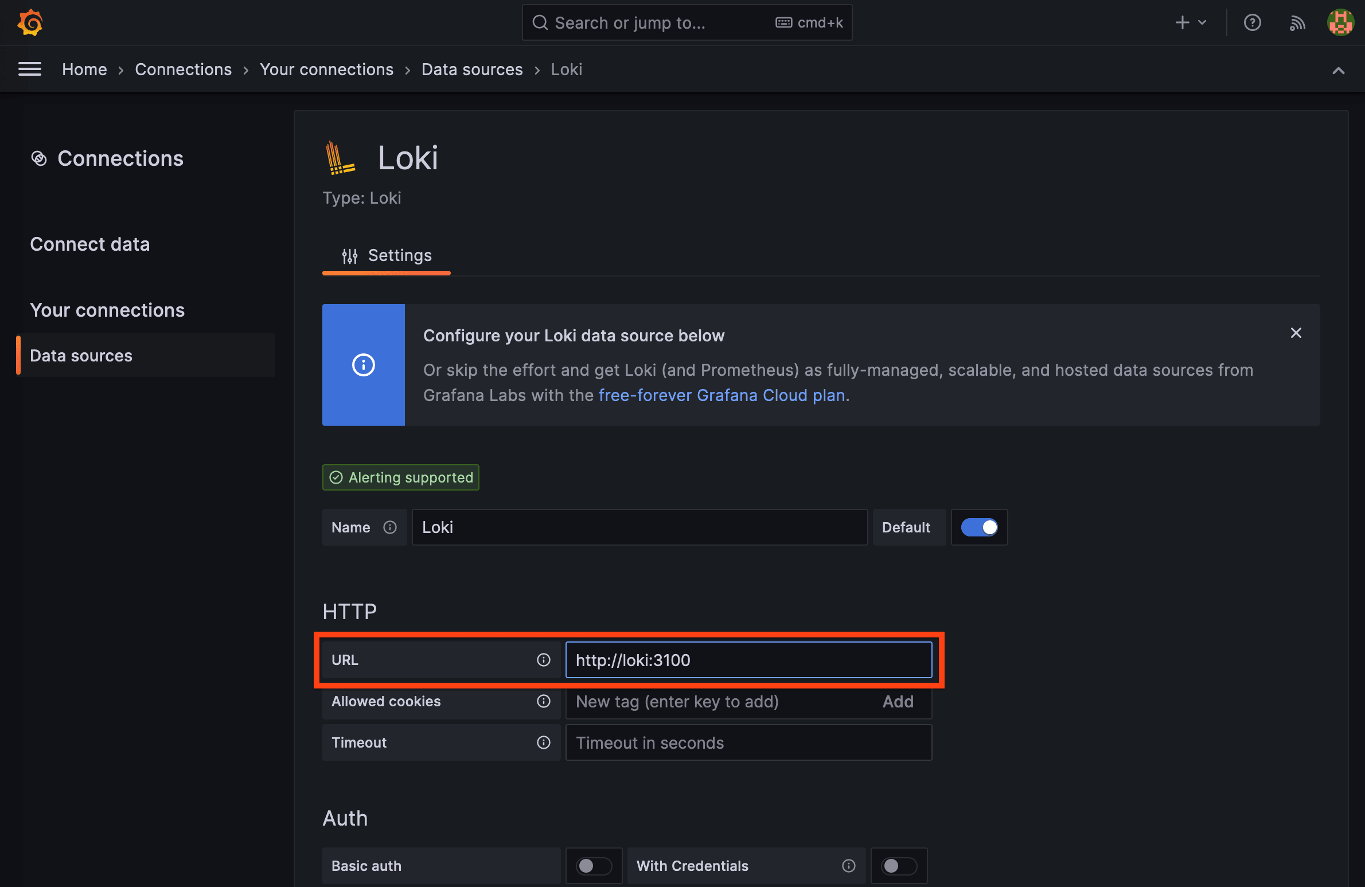The height and width of the screenshot is (887, 1365).
Task: Click the Loki breadcrumb text
Action: (x=567, y=69)
